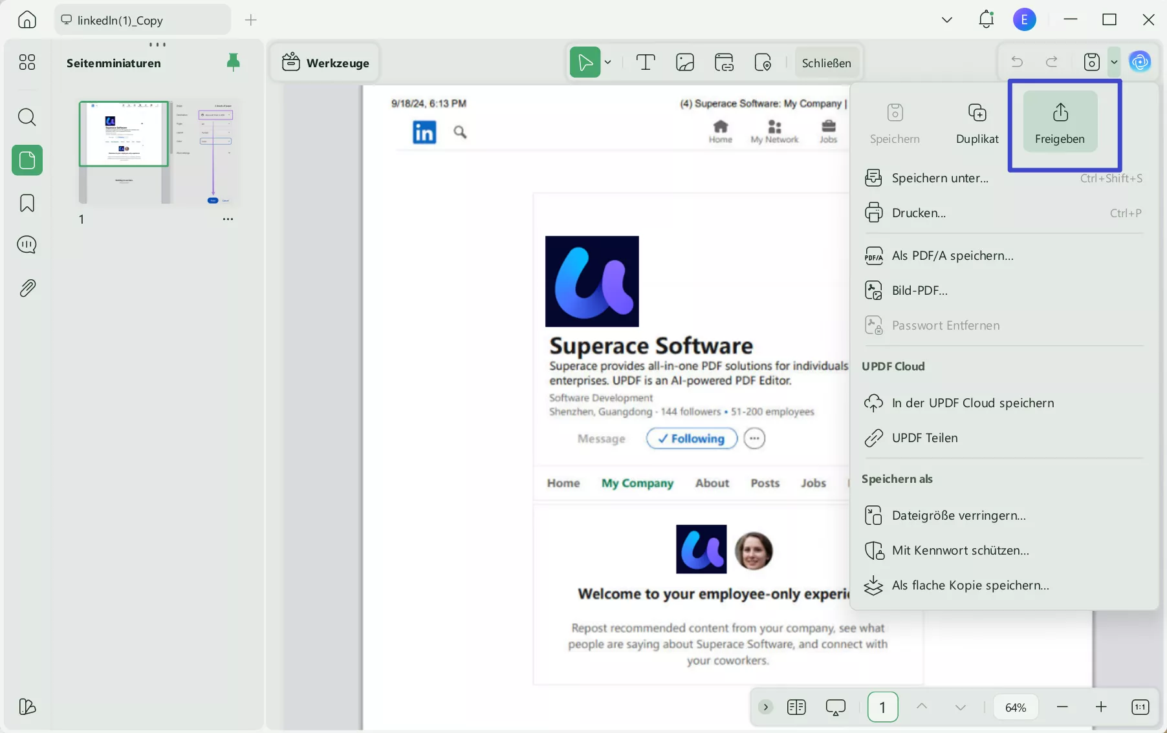
Task: Open the UPDF AI assistant
Action: [1140, 62]
